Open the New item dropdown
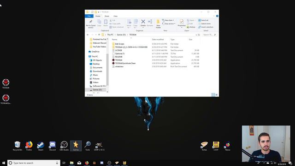This screenshot has height=166, width=295. [168, 20]
